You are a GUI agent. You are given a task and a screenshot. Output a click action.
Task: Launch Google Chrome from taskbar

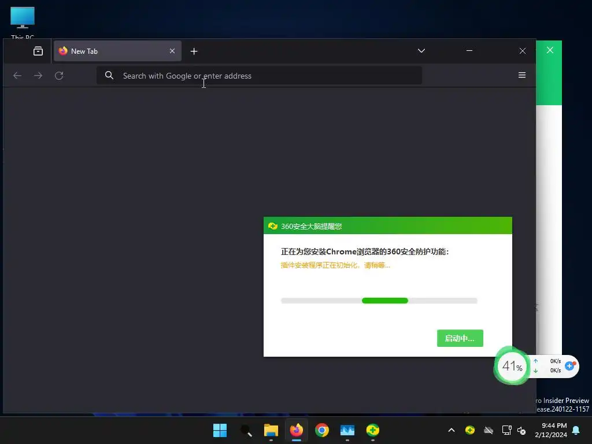(x=322, y=430)
